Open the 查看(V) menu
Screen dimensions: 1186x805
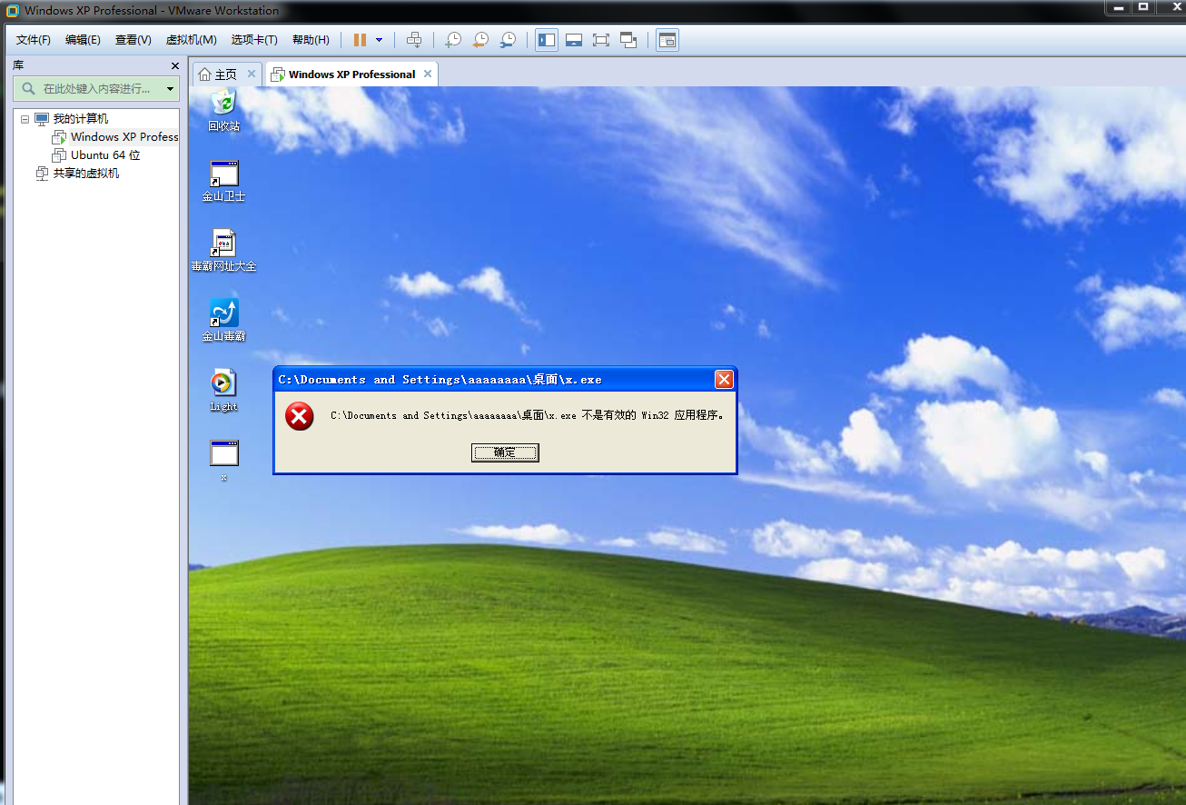pyautogui.click(x=133, y=40)
